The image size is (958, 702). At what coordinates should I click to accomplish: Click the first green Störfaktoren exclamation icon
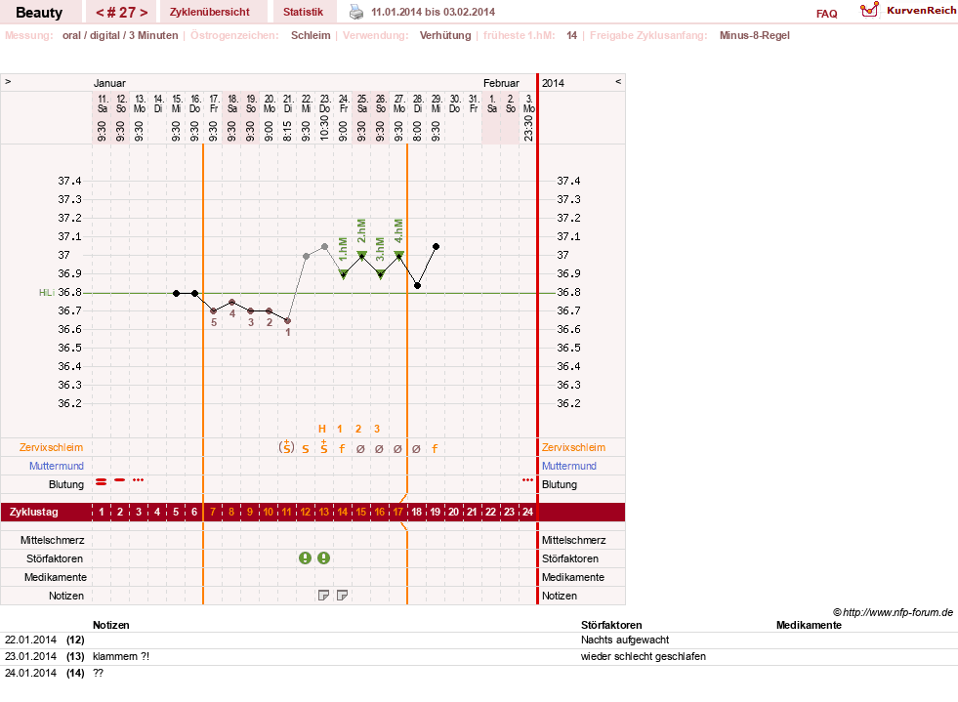(x=305, y=557)
